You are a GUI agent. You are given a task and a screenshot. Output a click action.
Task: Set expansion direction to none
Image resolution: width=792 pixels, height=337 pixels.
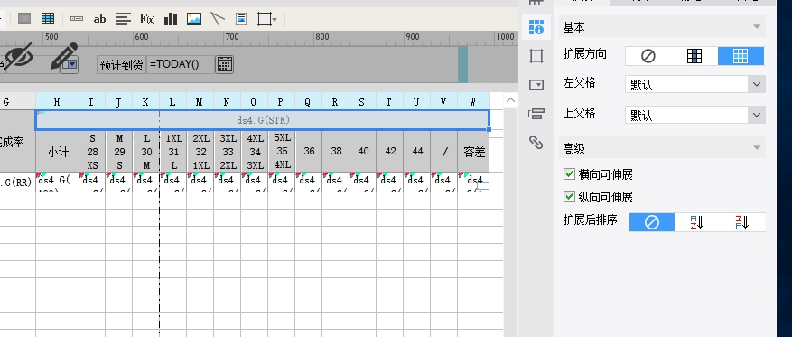coord(648,56)
